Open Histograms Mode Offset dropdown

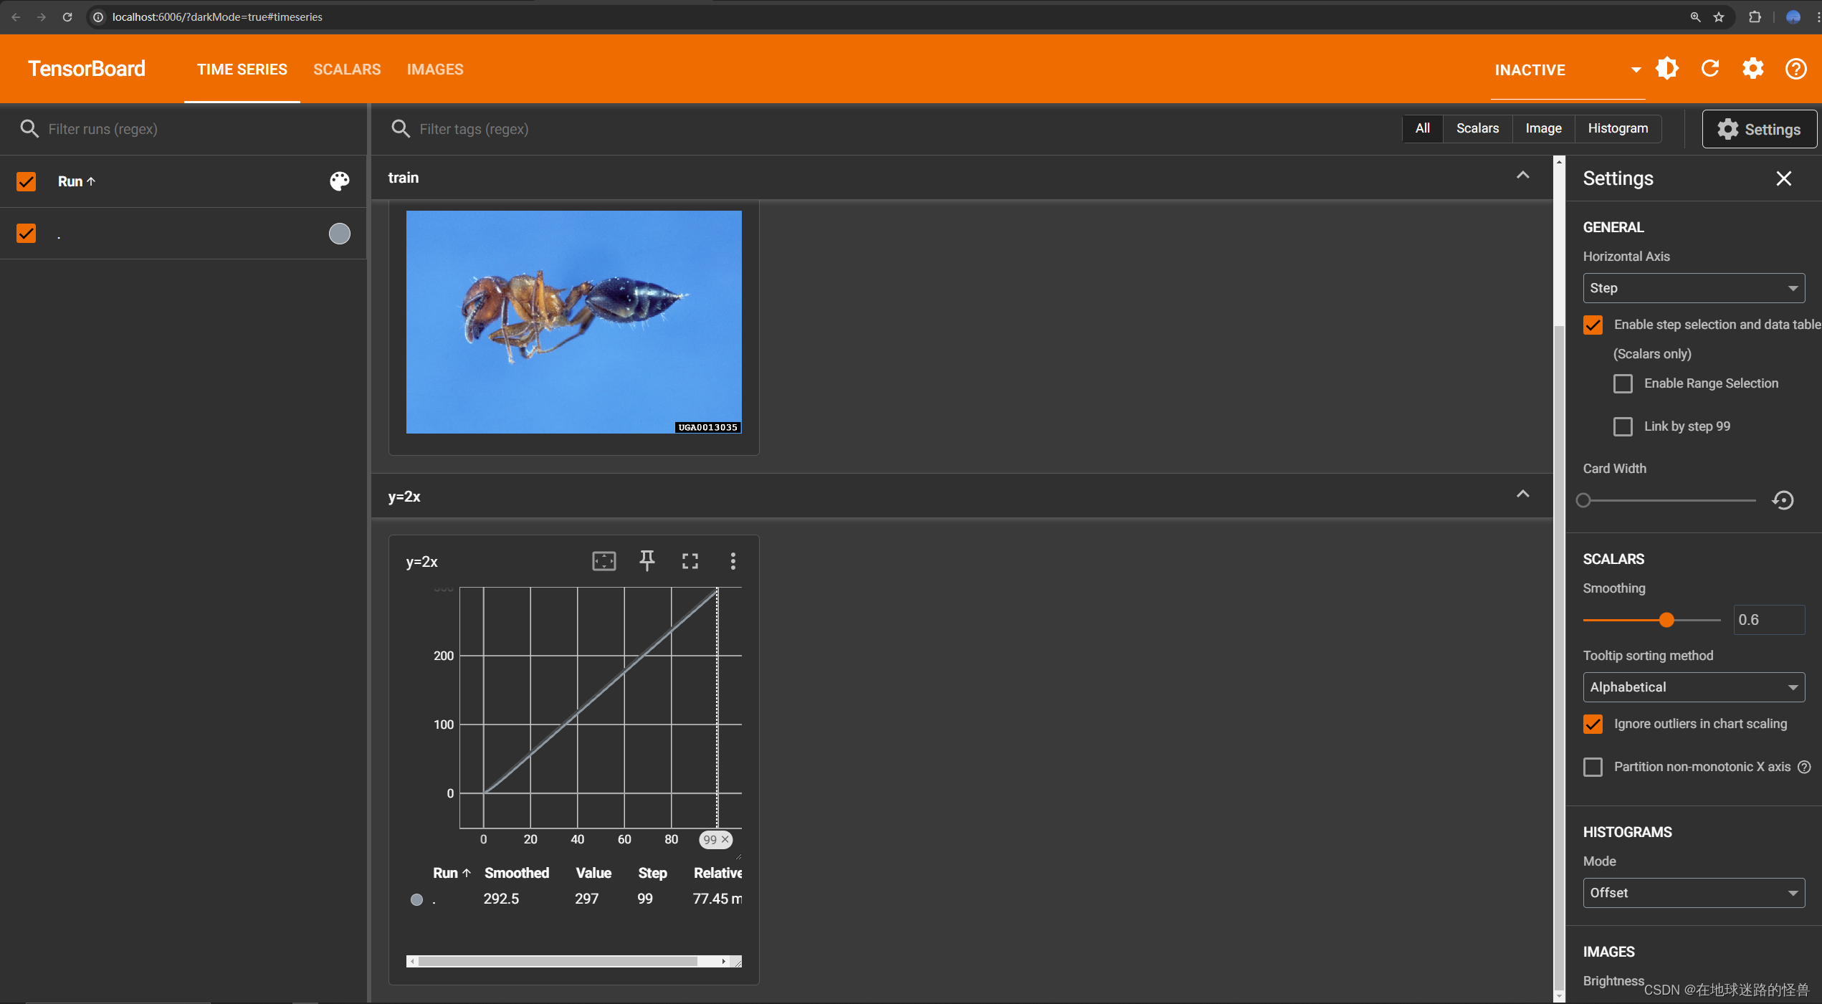1694,893
